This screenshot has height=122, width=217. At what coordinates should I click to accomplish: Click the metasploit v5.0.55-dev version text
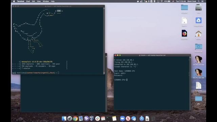37,62
